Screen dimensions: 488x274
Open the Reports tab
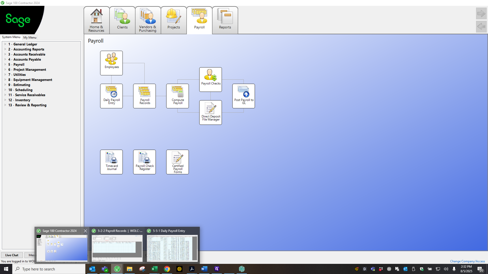(x=225, y=20)
